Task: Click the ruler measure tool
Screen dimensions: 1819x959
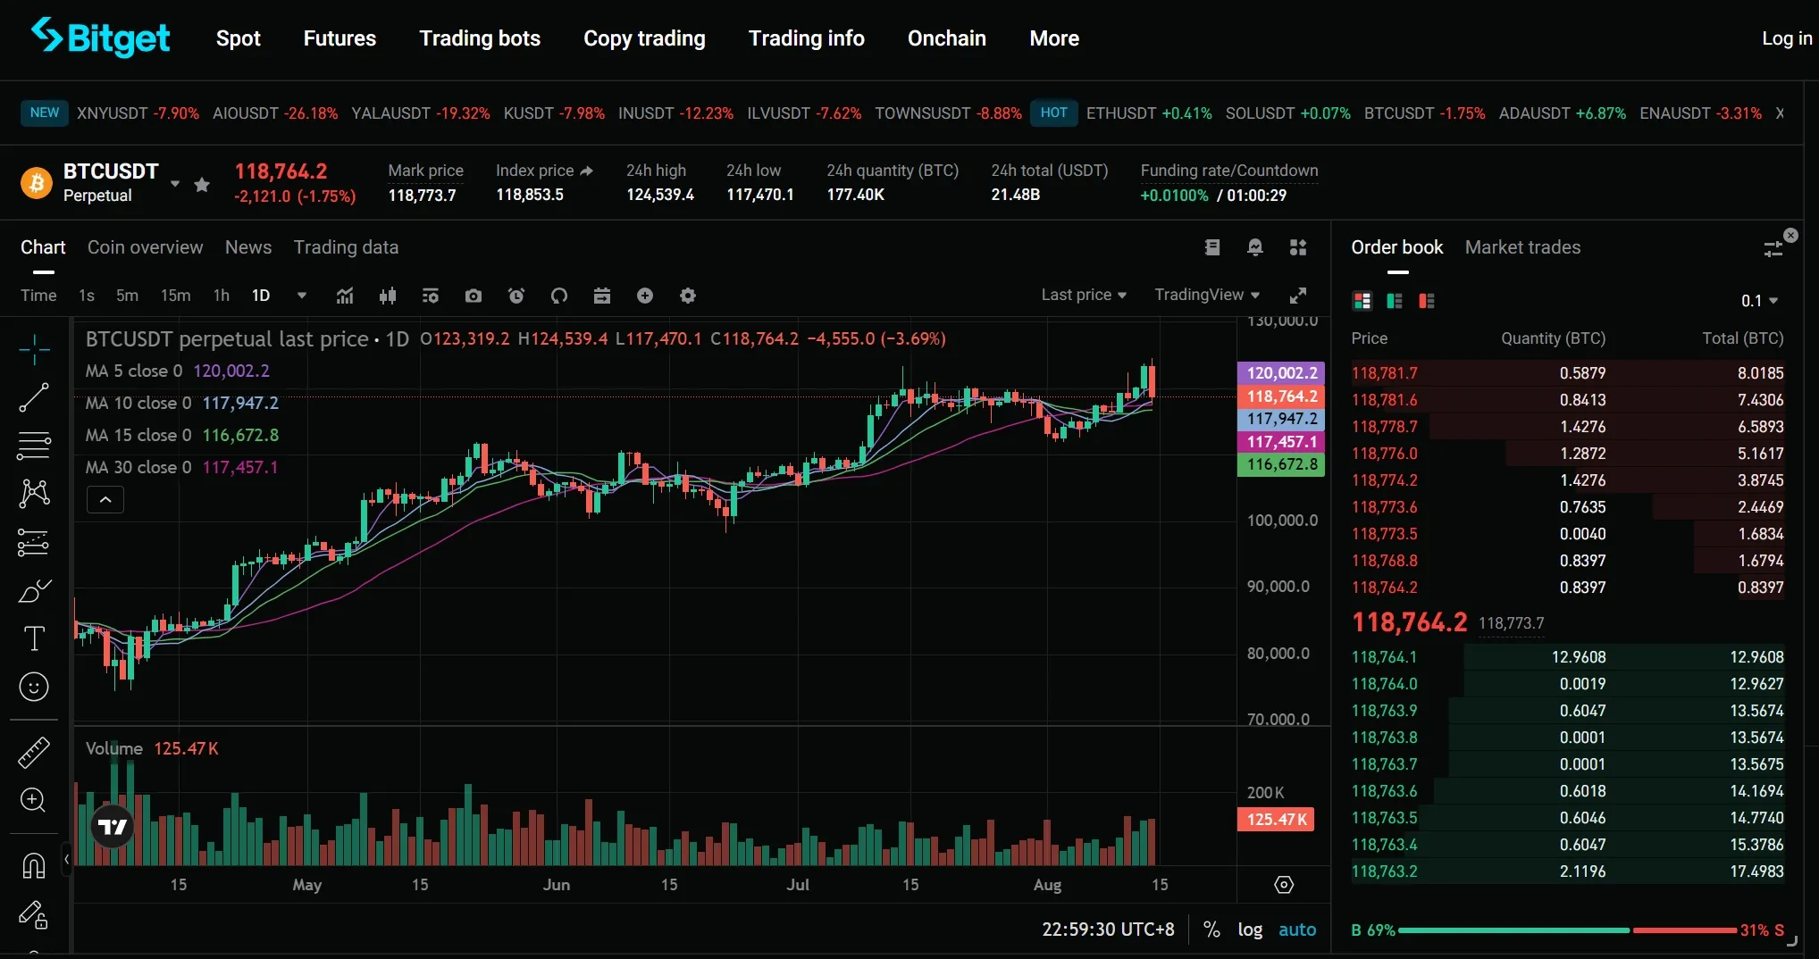Action: pos(34,753)
